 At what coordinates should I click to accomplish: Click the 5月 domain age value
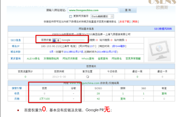(x=51, y=52)
